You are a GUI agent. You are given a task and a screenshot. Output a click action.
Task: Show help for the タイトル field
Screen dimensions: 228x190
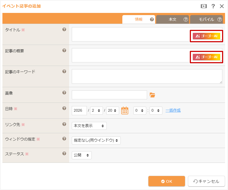tap(64, 29)
